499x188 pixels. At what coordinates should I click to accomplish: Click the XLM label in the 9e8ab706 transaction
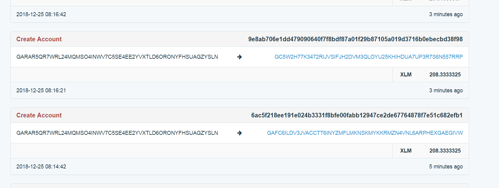pyautogui.click(x=406, y=75)
